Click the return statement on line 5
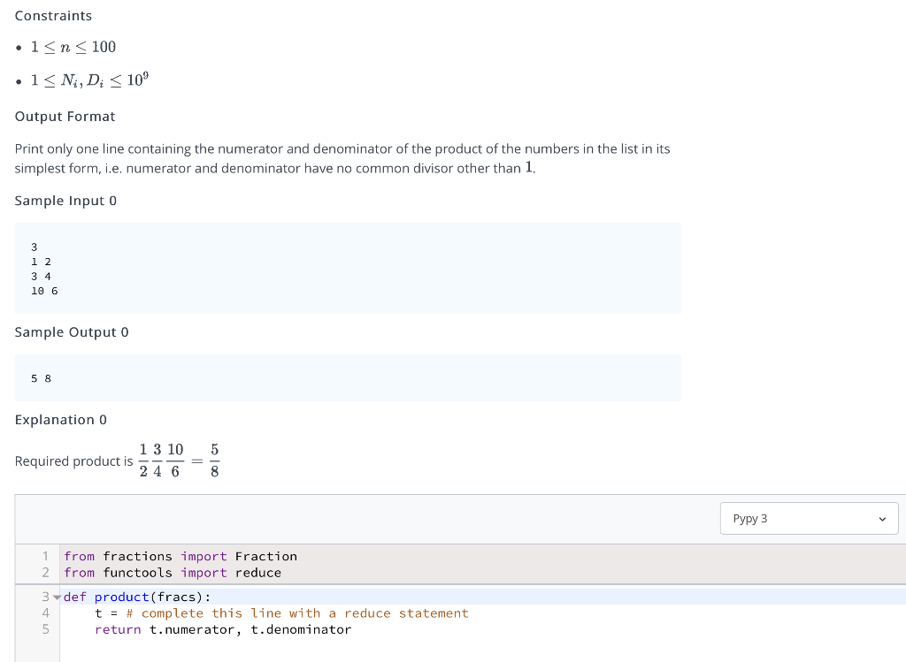The image size is (906, 662). [222, 629]
